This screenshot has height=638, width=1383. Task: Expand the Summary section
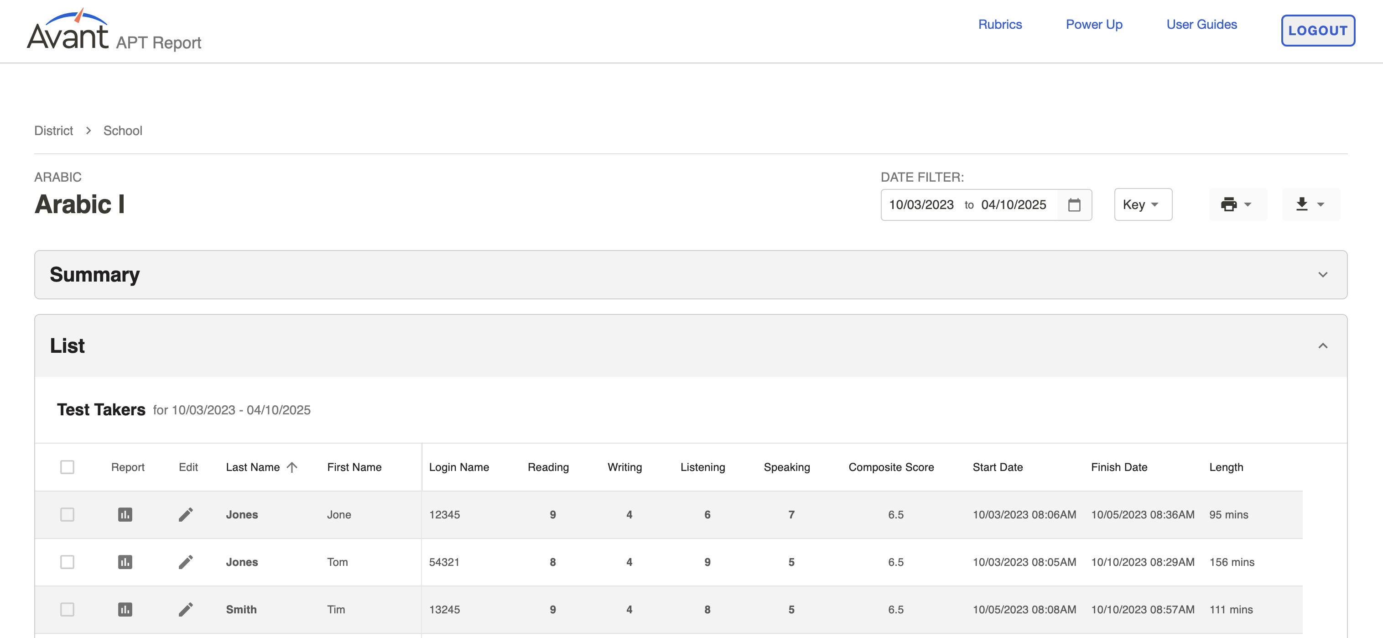[x=691, y=274]
